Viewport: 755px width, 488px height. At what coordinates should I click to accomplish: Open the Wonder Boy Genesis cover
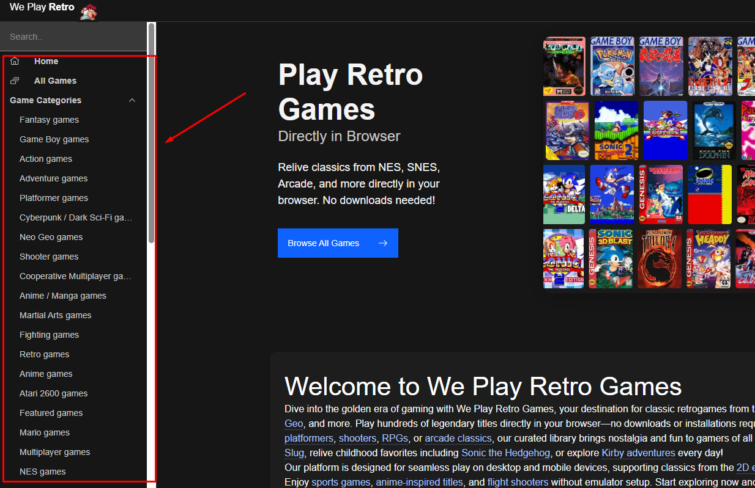[661, 195]
